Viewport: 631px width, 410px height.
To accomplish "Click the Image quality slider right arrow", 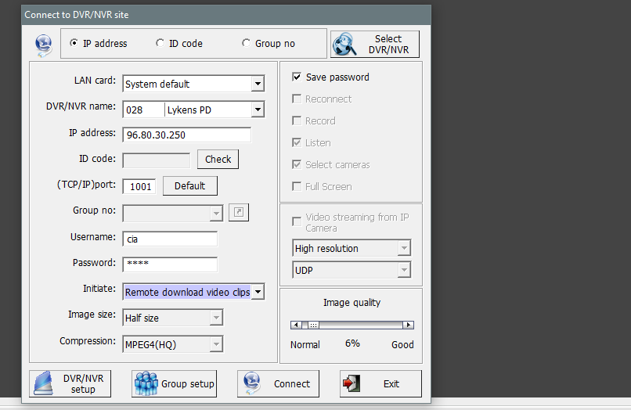I will pos(408,325).
